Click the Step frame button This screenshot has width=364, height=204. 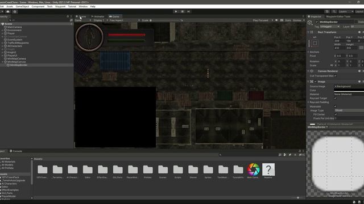click(x=189, y=11)
